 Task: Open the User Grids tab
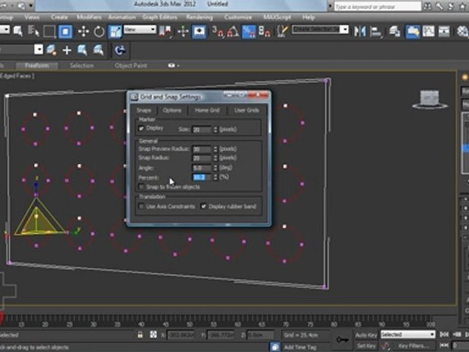(246, 110)
